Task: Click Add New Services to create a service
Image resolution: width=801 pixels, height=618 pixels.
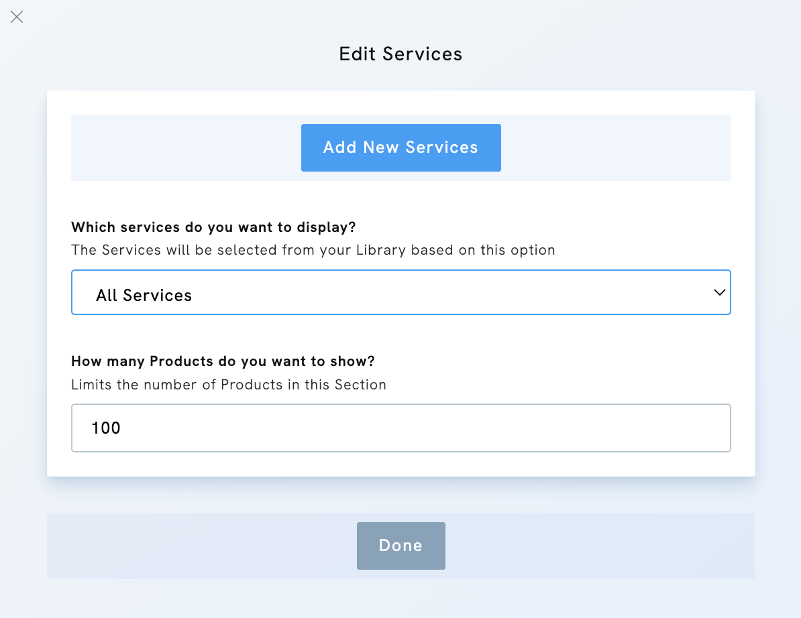Action: (x=400, y=147)
